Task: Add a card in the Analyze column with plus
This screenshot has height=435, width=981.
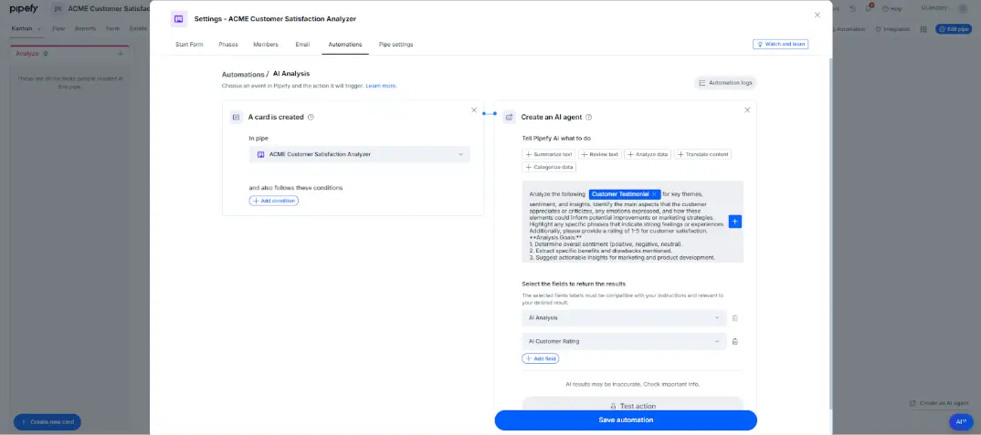Action: pos(121,54)
